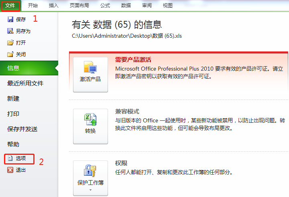The height and width of the screenshot is (197, 289).
Task: Click the 权限 heading
Action: 121,163
